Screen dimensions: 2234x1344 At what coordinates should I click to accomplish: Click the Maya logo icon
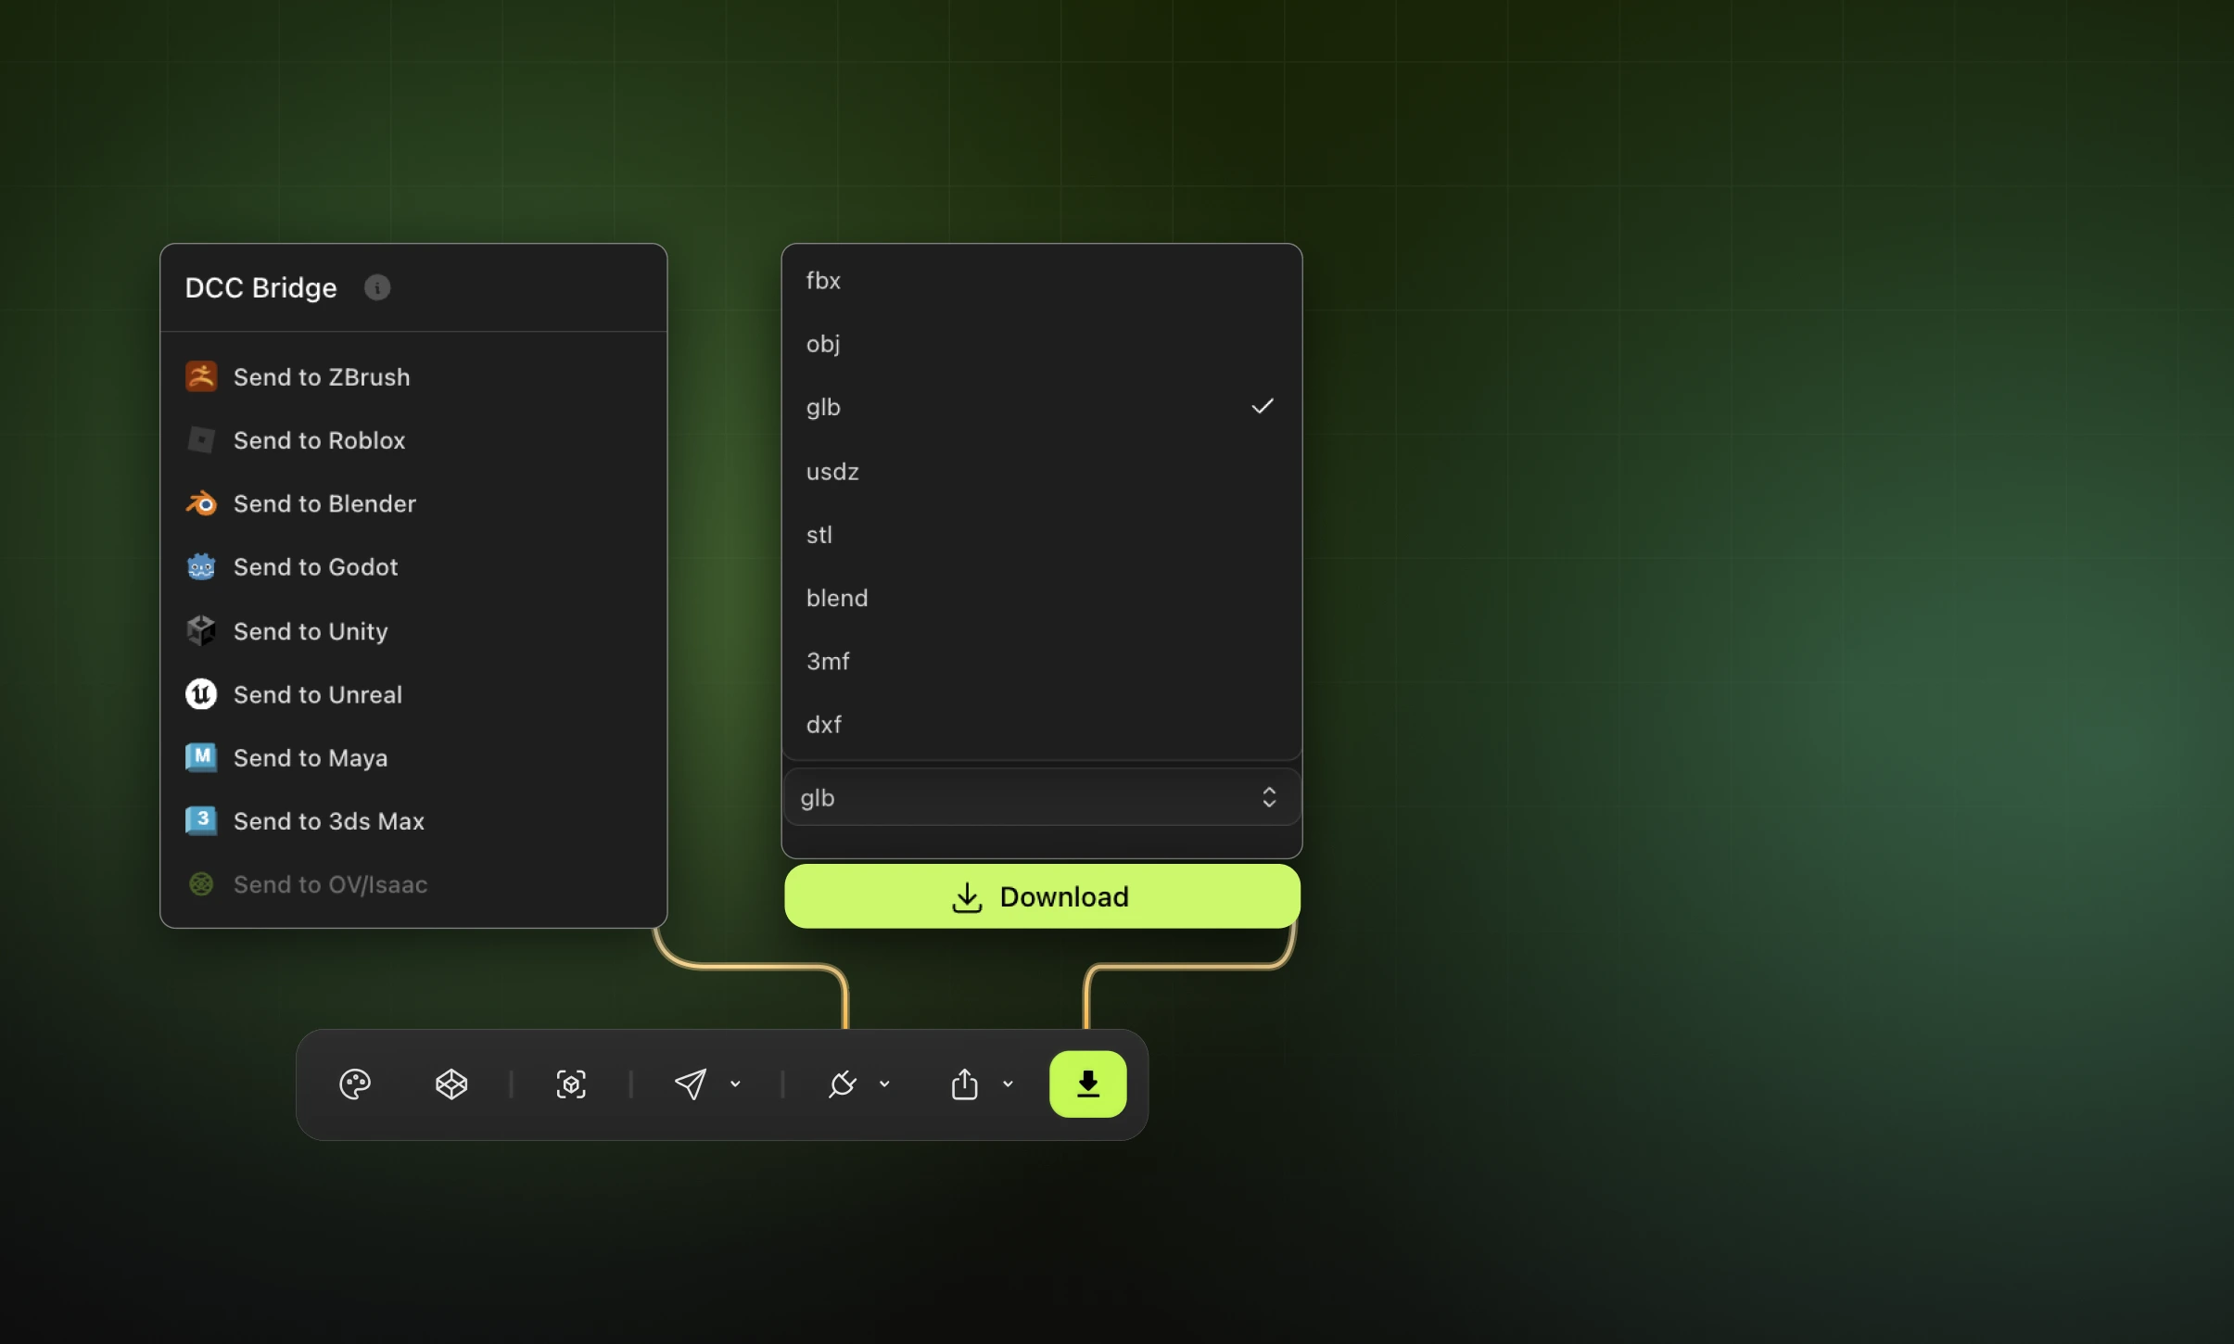coord(201,757)
